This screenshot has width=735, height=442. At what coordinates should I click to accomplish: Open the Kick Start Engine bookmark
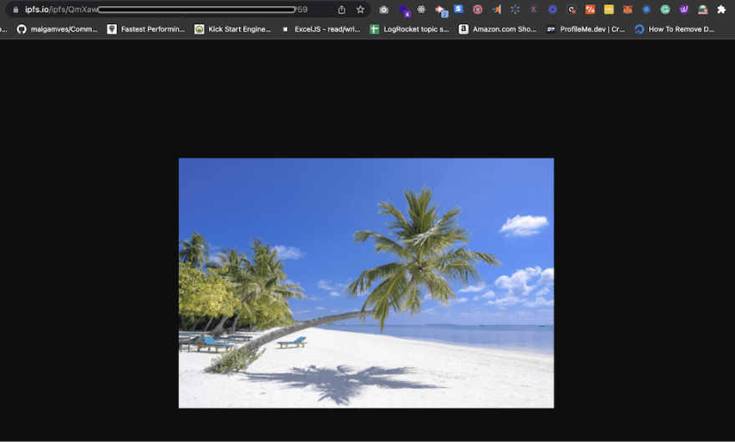coord(233,29)
